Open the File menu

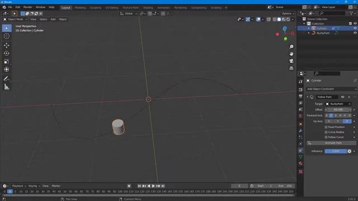[10, 7]
